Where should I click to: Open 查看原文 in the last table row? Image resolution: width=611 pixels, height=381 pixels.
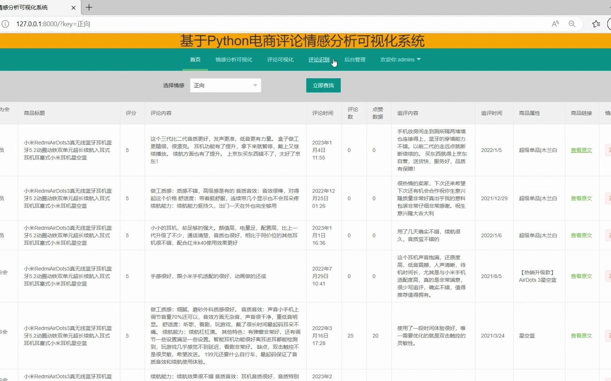pos(581,335)
